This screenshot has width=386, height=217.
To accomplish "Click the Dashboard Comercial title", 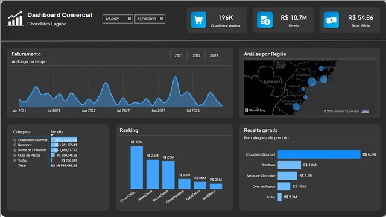I will (60, 15).
